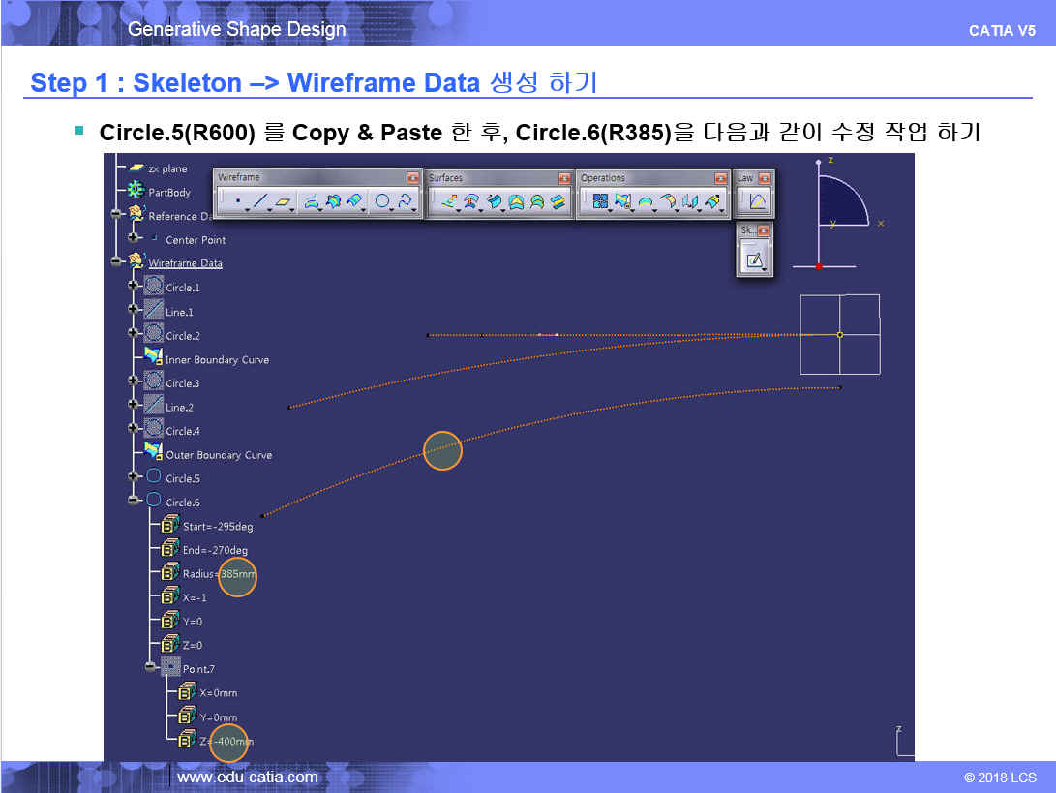Select the Point tool in Wireframe toolbar
This screenshot has height=793, width=1056.
tap(237, 202)
